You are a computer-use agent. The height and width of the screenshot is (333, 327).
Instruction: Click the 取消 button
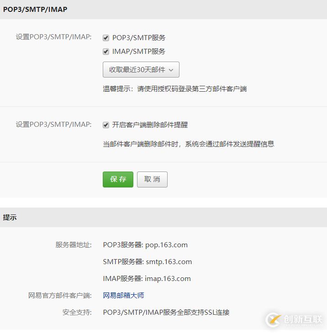pos(152,179)
